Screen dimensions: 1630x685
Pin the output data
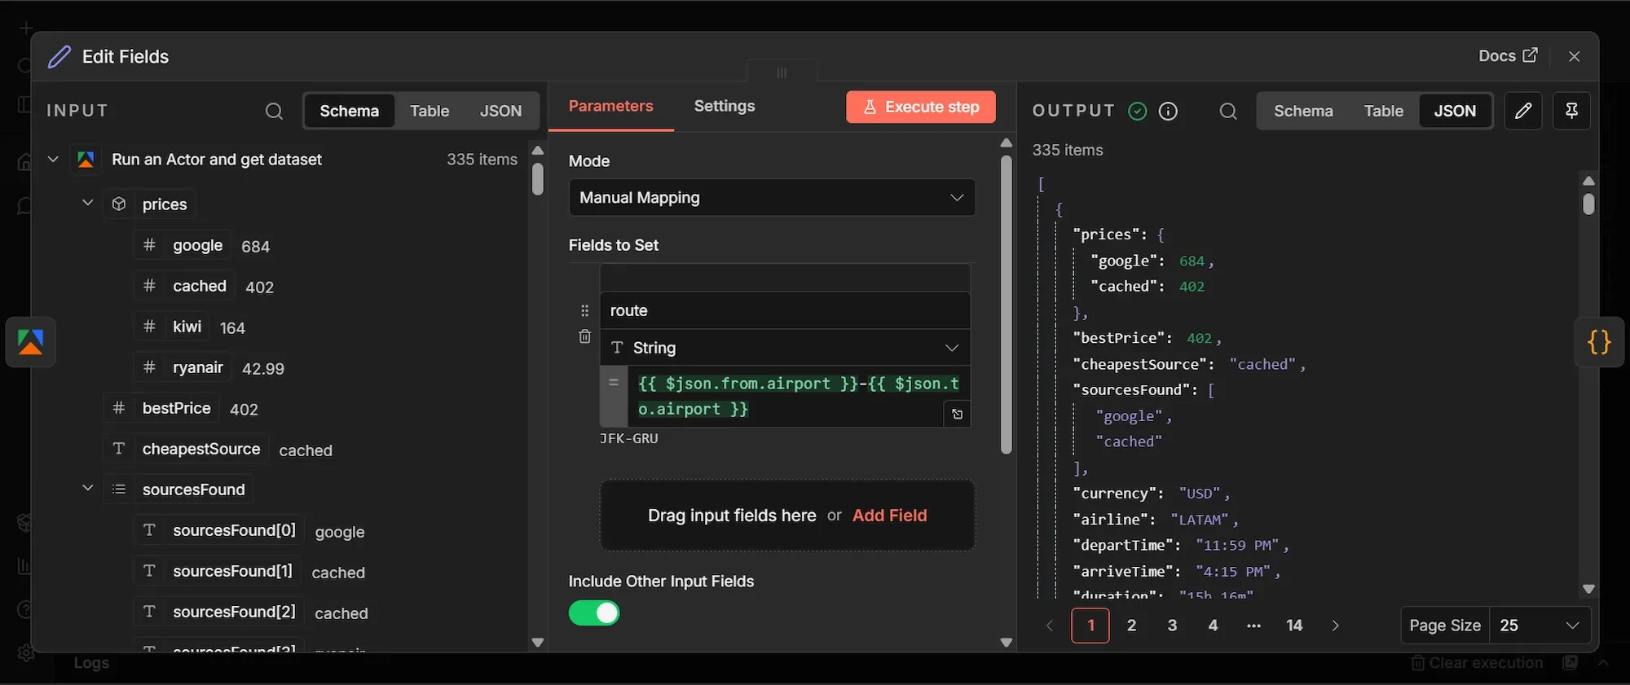(1572, 111)
